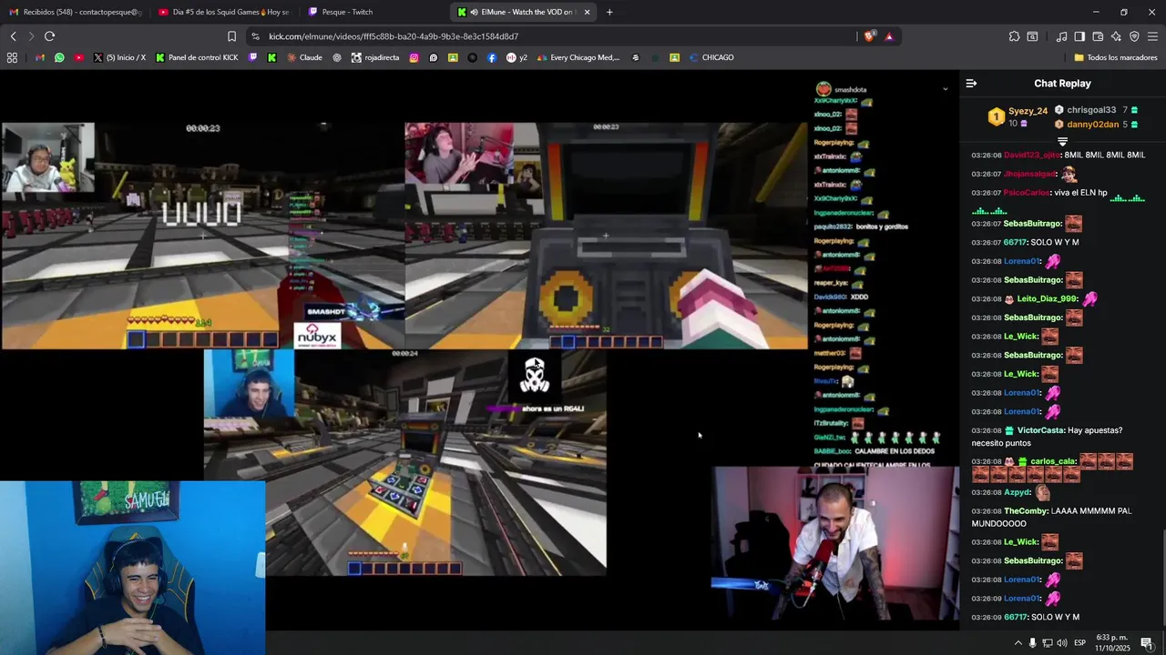Open the apps grid in bookmarks bar

[12, 57]
